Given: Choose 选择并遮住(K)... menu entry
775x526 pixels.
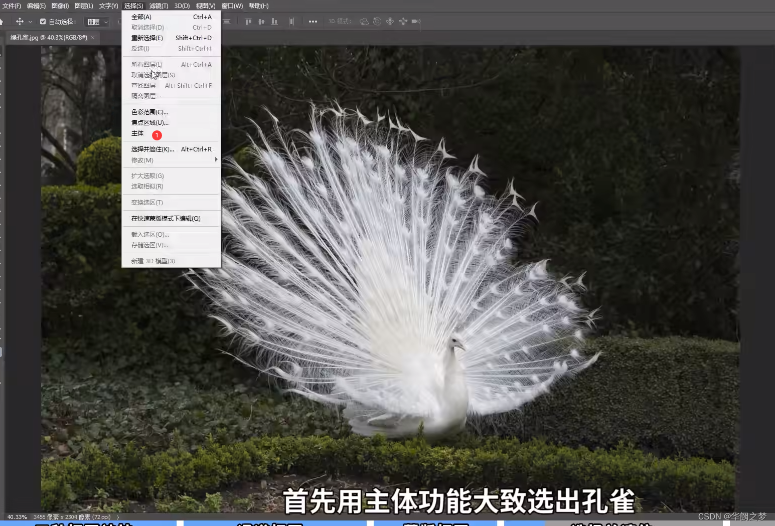Looking at the screenshot, I should click(x=171, y=149).
